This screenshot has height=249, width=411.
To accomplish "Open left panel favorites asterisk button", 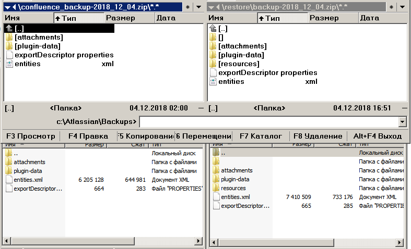I will pyautogui.click(x=187, y=7).
